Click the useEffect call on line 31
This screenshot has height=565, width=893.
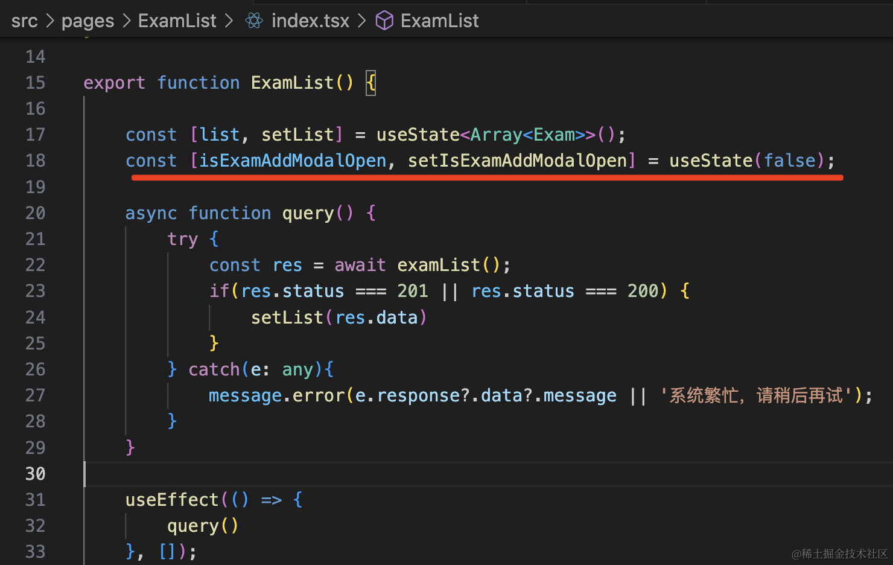point(172,500)
